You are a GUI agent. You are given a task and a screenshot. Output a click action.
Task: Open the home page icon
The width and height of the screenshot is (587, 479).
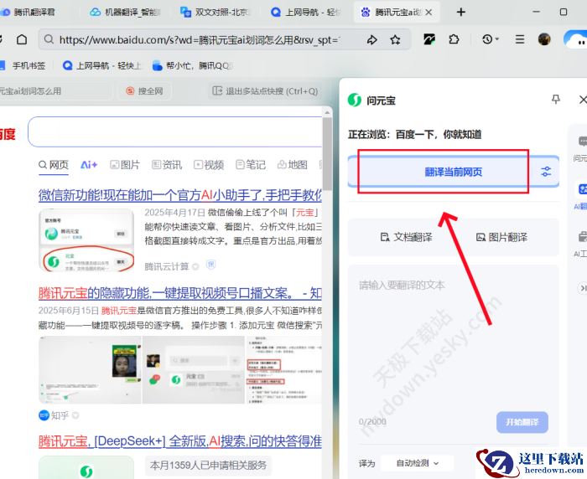(22, 39)
